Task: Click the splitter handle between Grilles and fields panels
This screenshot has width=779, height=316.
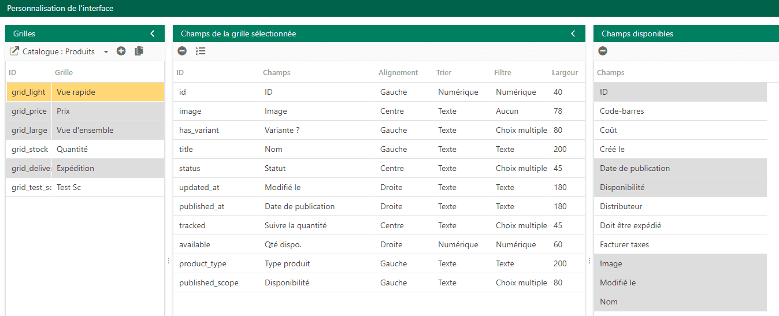Action: [x=168, y=261]
